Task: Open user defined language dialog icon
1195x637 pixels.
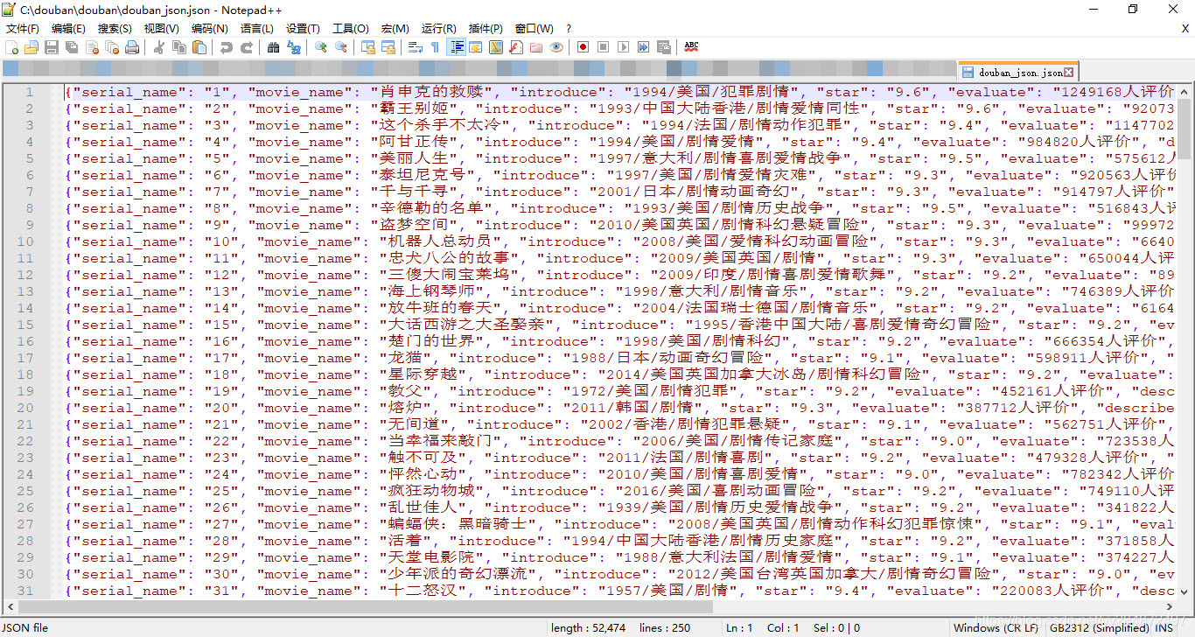Action: point(476,47)
